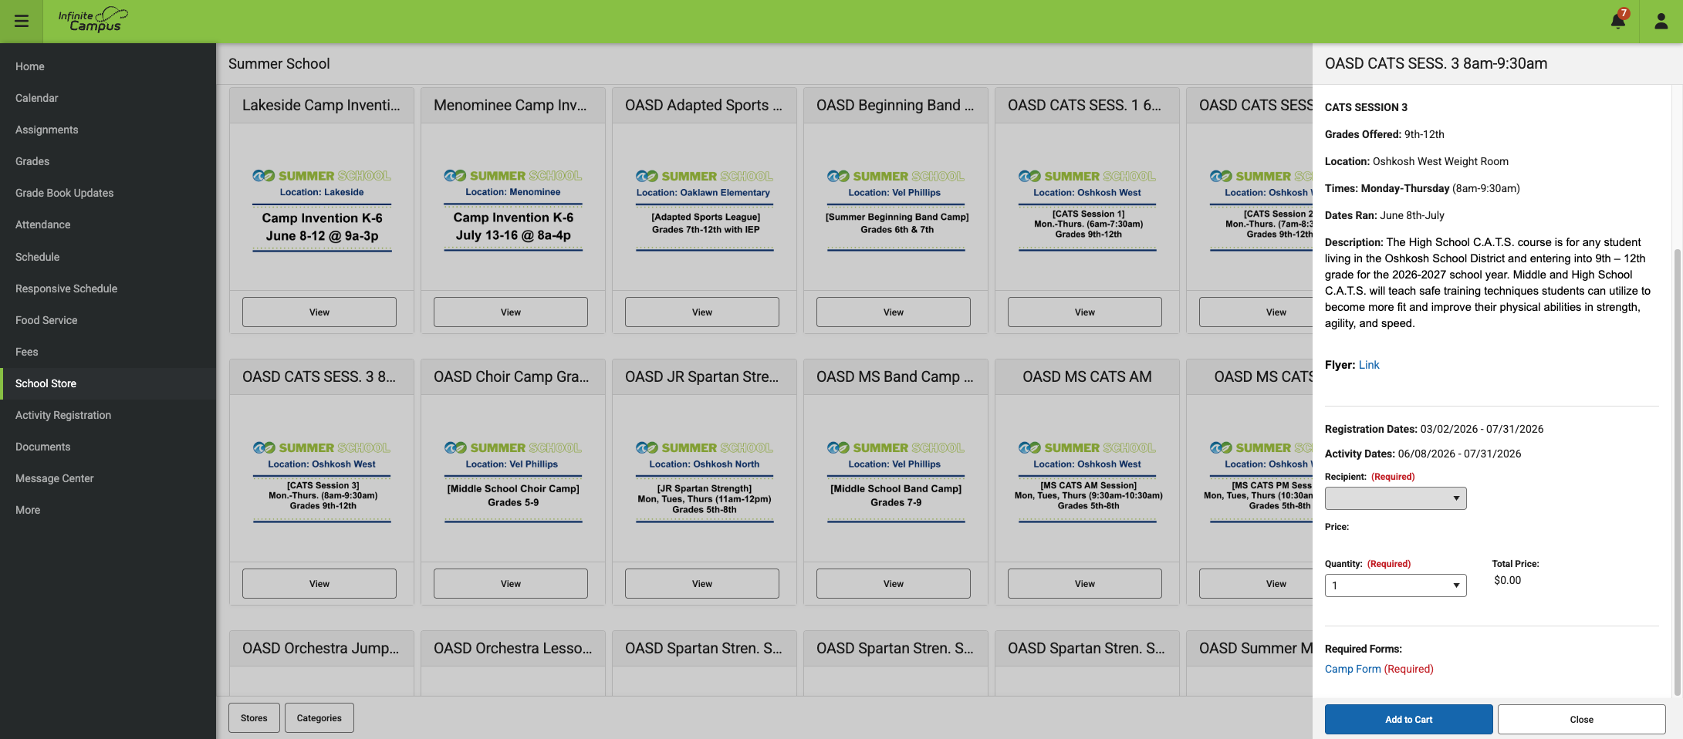View Menominee Camp Invention item
Viewport: 1683px width, 739px height.
(511, 312)
